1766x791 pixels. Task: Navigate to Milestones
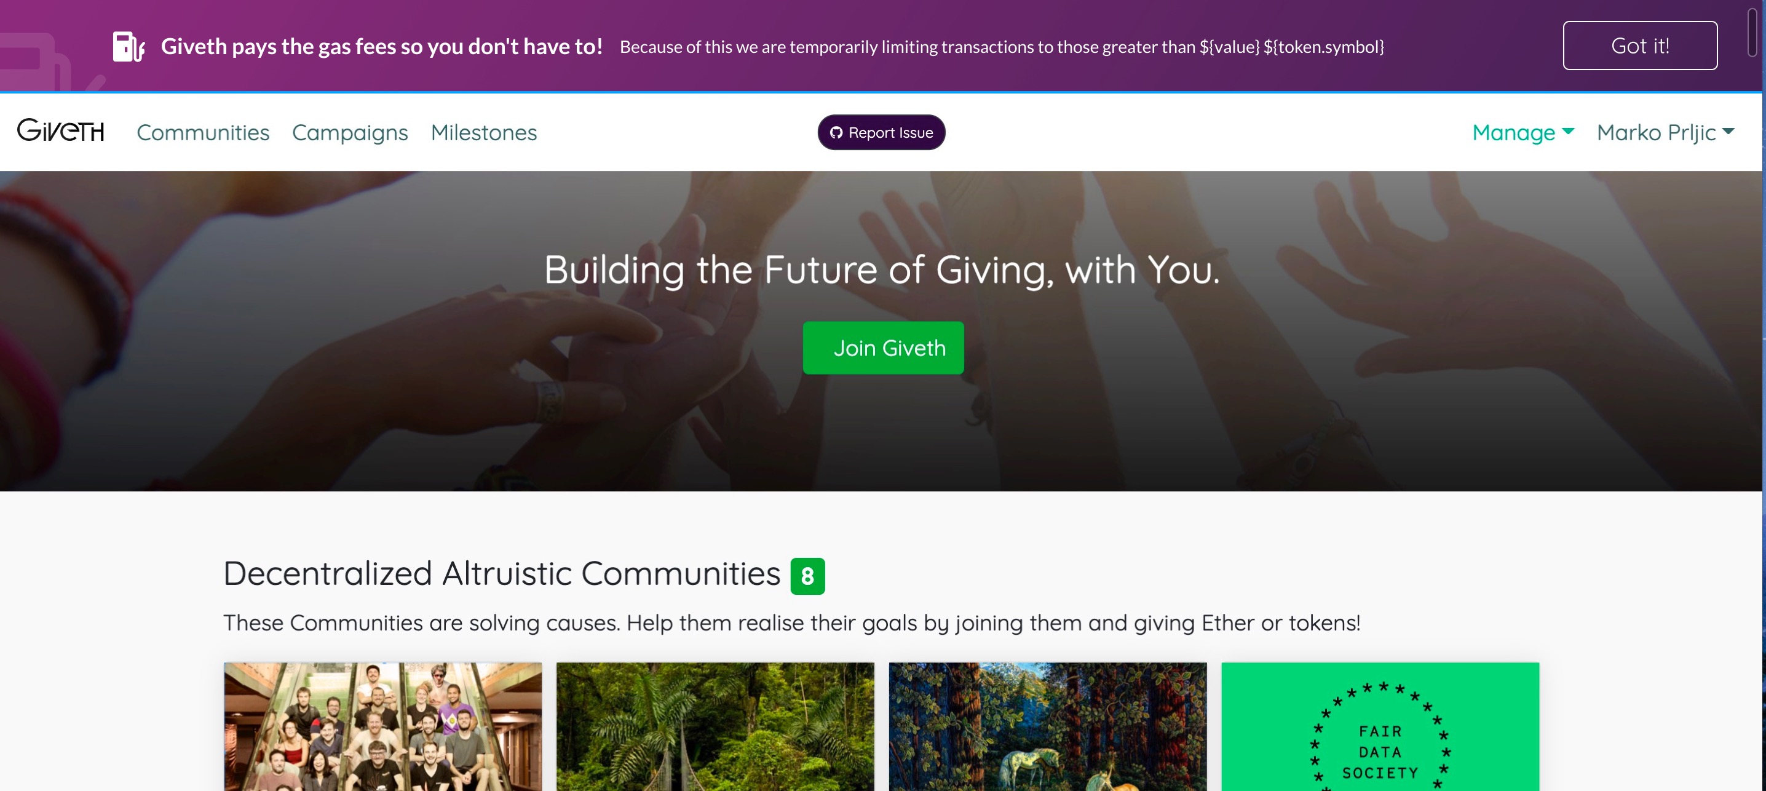click(x=484, y=132)
